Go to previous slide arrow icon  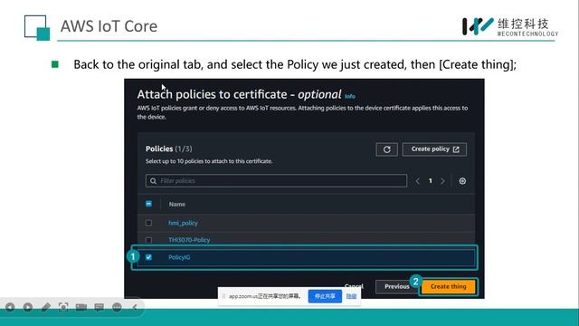10,307
